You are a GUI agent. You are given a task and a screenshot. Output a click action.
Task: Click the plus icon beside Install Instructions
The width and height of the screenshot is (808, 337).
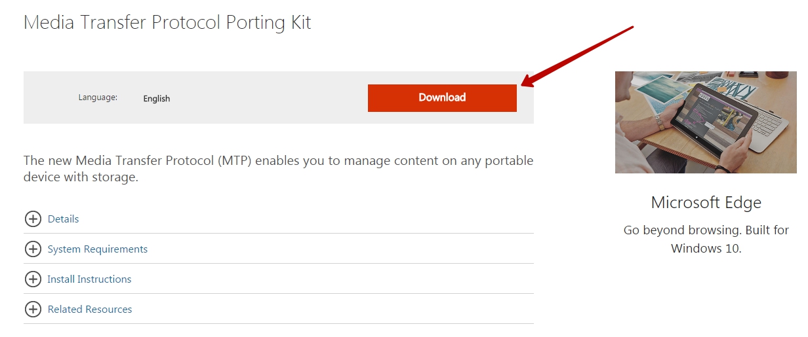click(33, 279)
